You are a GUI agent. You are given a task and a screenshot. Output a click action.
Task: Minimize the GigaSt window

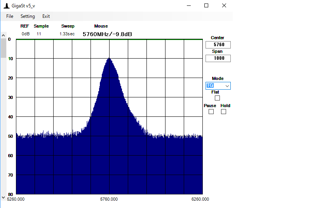[x=189, y=5]
